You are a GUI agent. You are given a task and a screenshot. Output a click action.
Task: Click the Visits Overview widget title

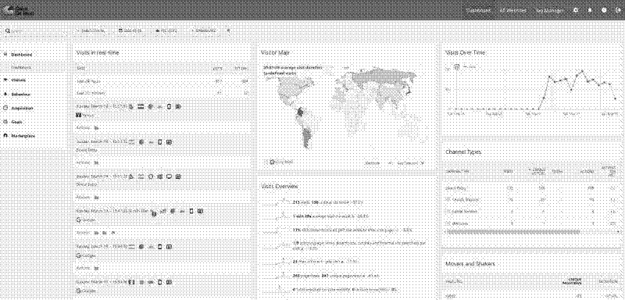pos(280,186)
